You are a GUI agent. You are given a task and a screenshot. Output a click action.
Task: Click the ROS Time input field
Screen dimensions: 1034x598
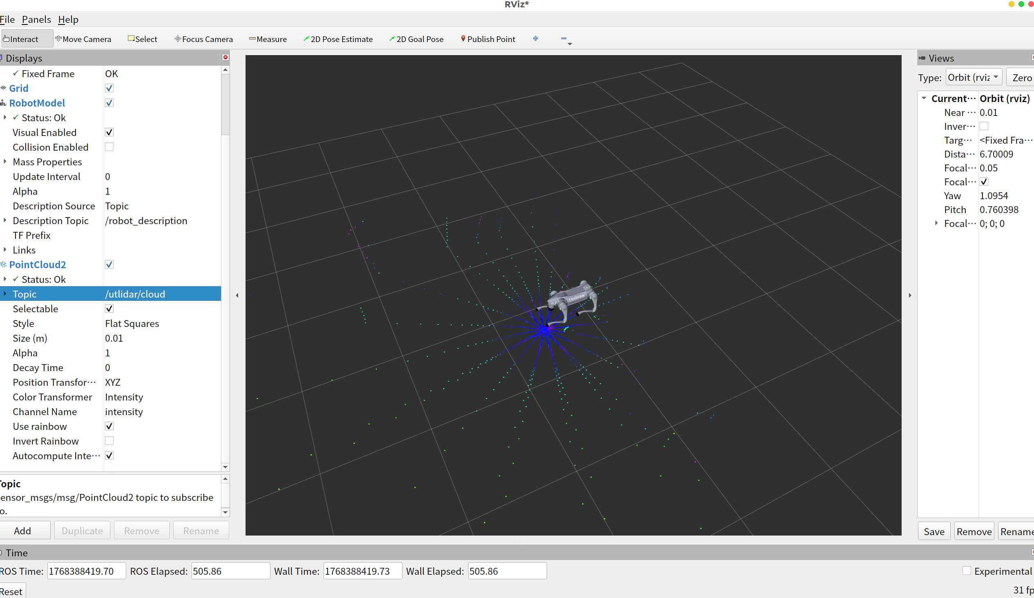(86, 571)
